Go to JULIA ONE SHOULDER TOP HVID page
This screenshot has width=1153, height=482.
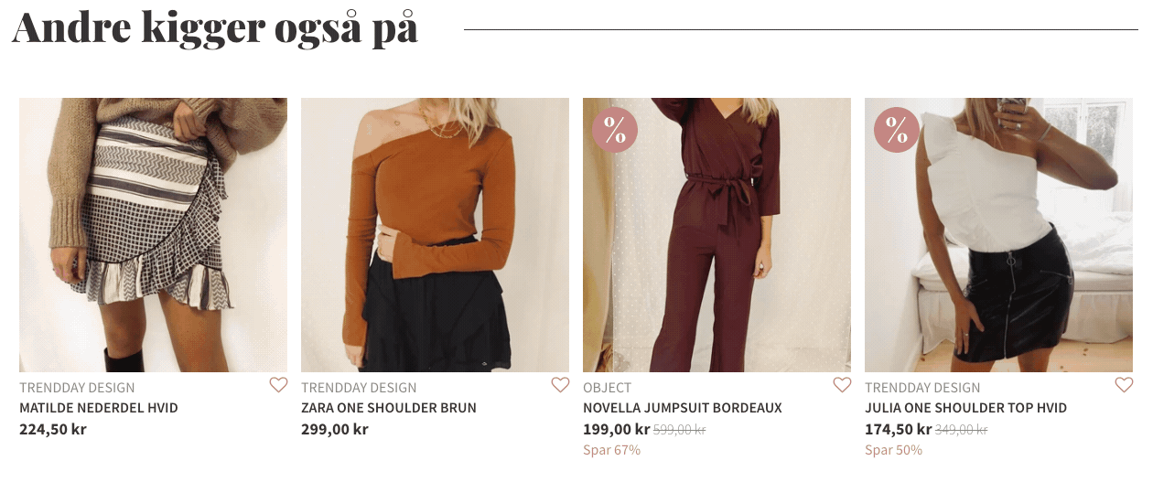coord(965,408)
